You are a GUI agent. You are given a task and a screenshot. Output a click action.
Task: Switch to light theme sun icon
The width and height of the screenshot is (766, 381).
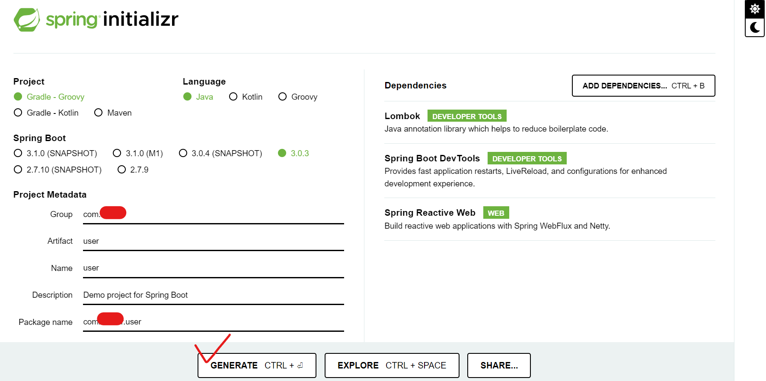(x=755, y=9)
